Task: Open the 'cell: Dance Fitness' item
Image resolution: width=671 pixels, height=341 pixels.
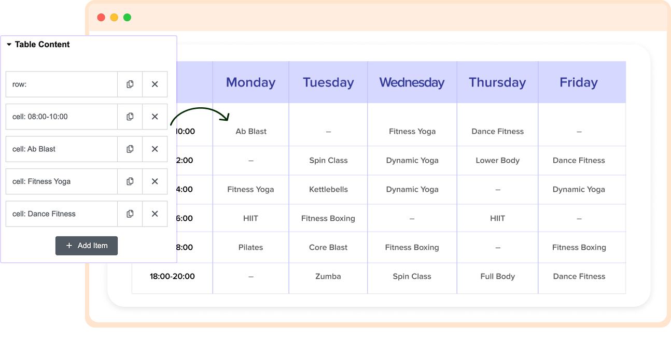Action: point(61,214)
